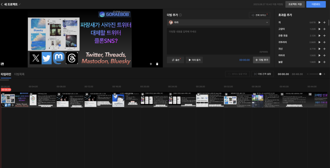Zoom in timeline with the plus icon
This screenshot has width=330, height=168.
pos(324,74)
